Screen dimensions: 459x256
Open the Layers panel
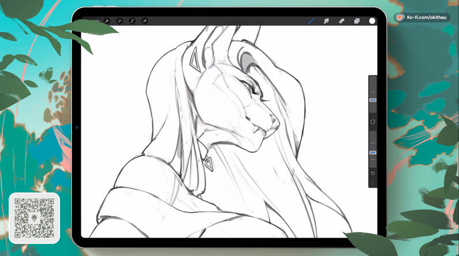click(357, 21)
